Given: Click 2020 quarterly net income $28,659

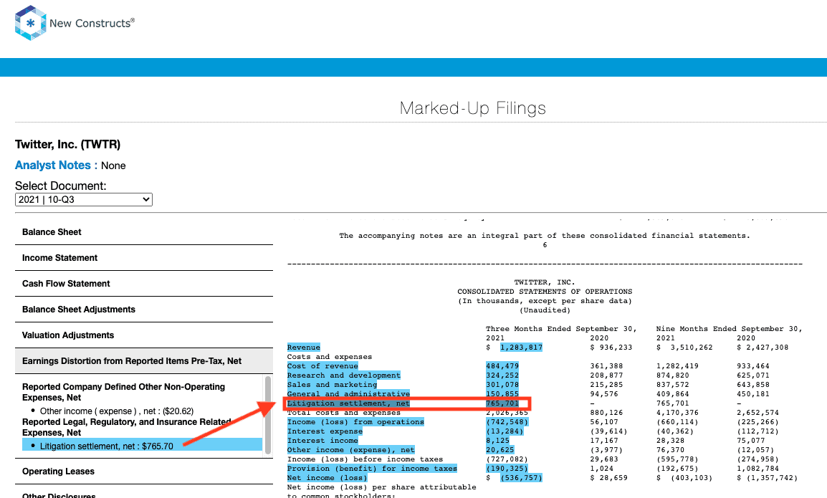Looking at the screenshot, I should [608, 477].
